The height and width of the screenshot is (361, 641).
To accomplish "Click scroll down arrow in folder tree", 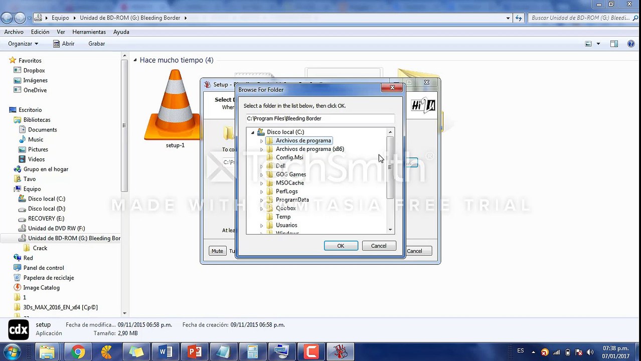I will click(x=390, y=230).
